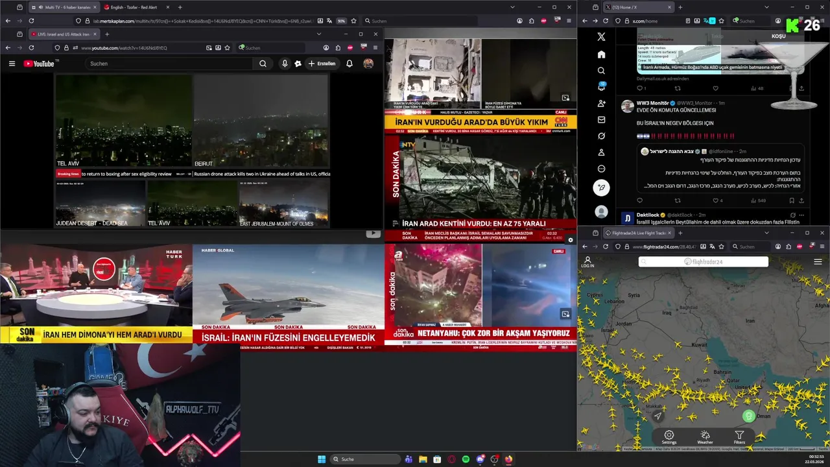Open the Dailymail.co.uk adresinden link

pyautogui.click(x=662, y=78)
